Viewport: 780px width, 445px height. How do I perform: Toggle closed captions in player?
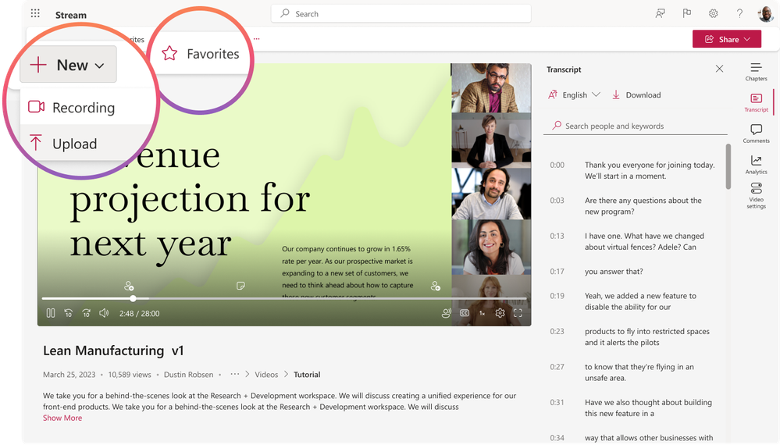(464, 313)
